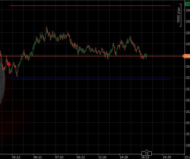Click the 14:28 time axis label
The image size is (190, 159).
[x=124, y=157]
